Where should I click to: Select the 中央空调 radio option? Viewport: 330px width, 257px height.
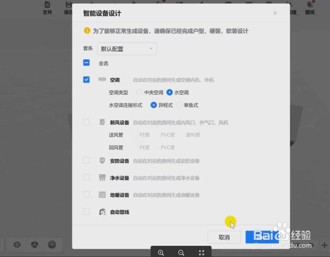pos(139,92)
